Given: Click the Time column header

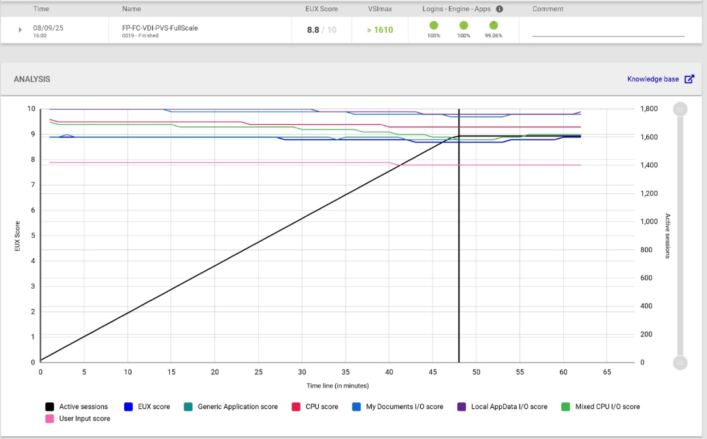Looking at the screenshot, I should 41,9.
